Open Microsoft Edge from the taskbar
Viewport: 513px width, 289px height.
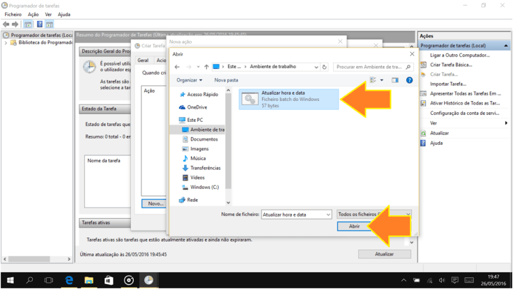pos(69,280)
